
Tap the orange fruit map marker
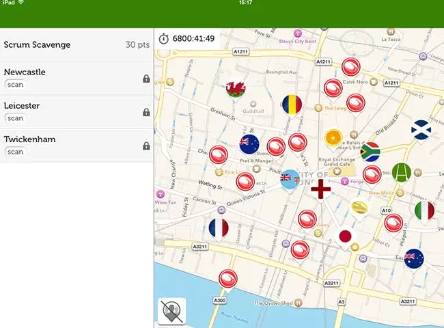(x=333, y=139)
